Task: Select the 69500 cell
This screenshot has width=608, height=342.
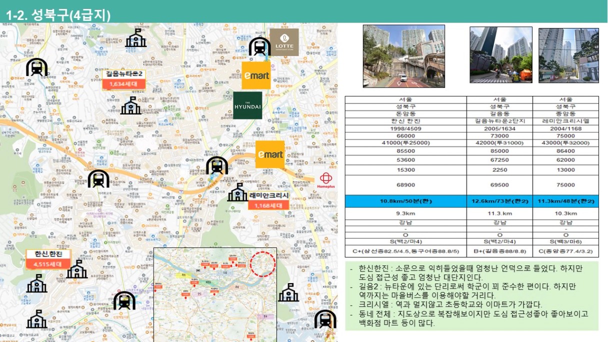Action: 499,185
